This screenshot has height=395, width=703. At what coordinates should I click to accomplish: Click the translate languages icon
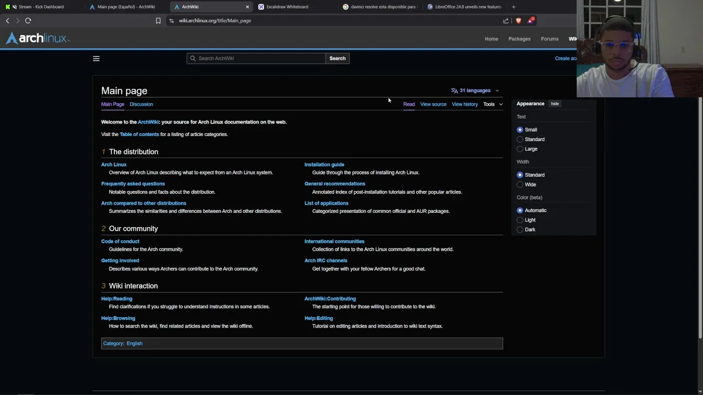point(454,91)
